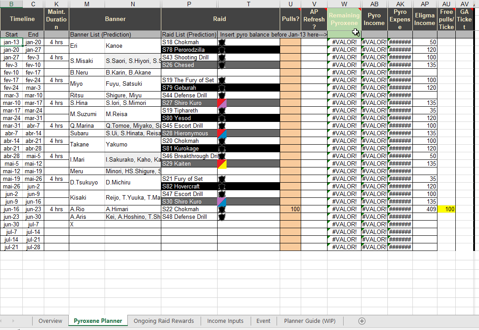Select the Eri banner cell
The image size is (479, 330).
[x=87, y=46]
